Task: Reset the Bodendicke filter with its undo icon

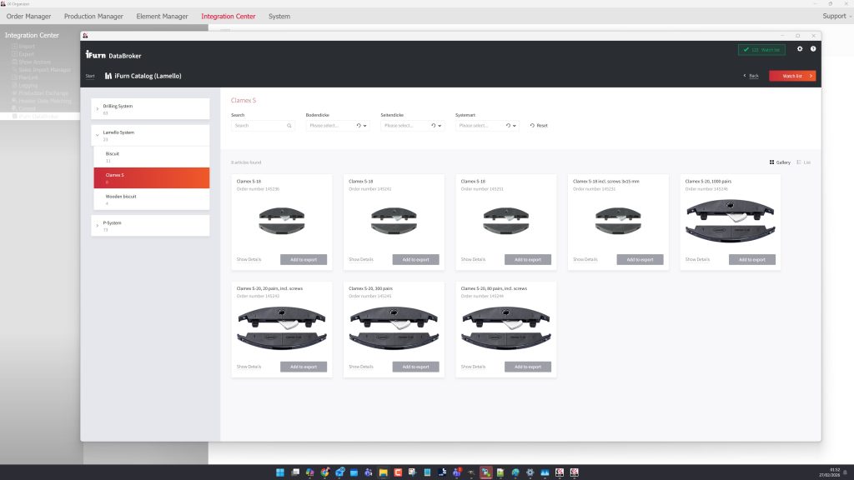Action: click(359, 126)
